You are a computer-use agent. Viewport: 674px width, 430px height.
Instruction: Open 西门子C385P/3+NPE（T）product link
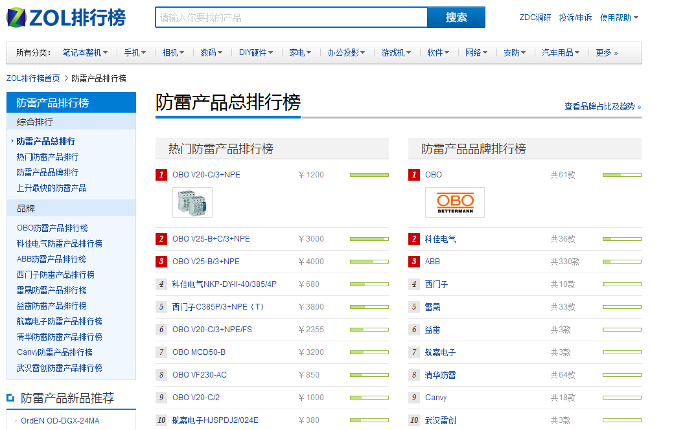[218, 307]
